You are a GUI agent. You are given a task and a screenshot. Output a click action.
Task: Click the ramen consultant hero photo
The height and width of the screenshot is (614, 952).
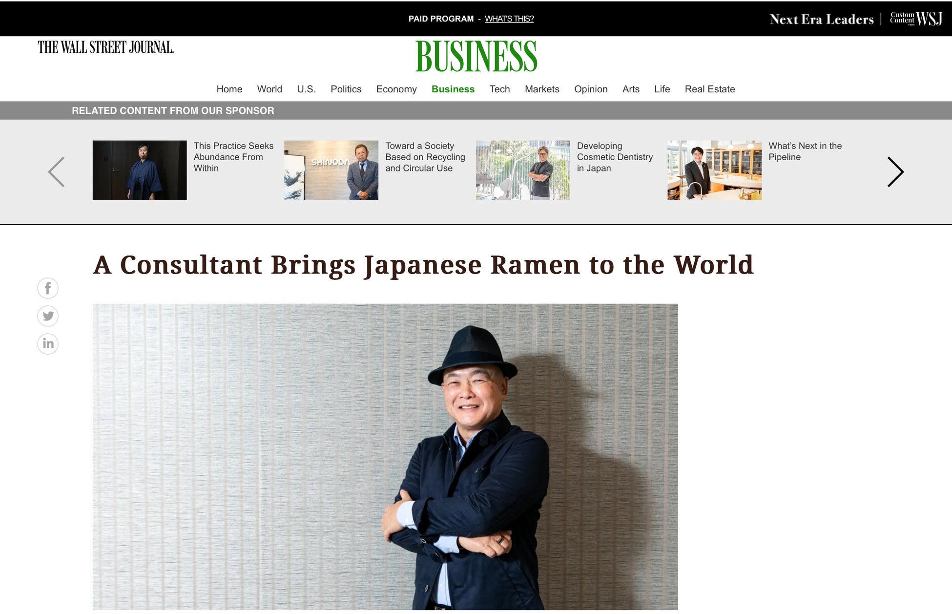coord(385,457)
